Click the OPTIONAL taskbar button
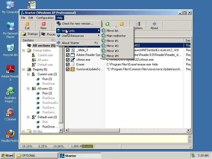 click(x=37, y=156)
